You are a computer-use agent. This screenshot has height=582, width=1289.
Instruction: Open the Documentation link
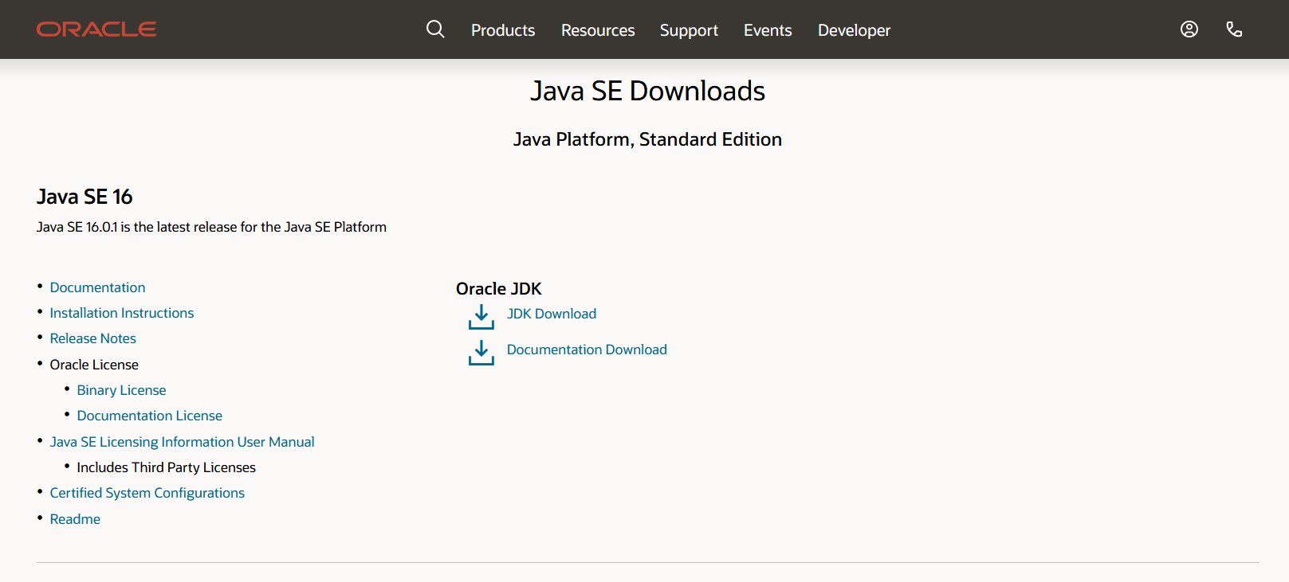97,287
